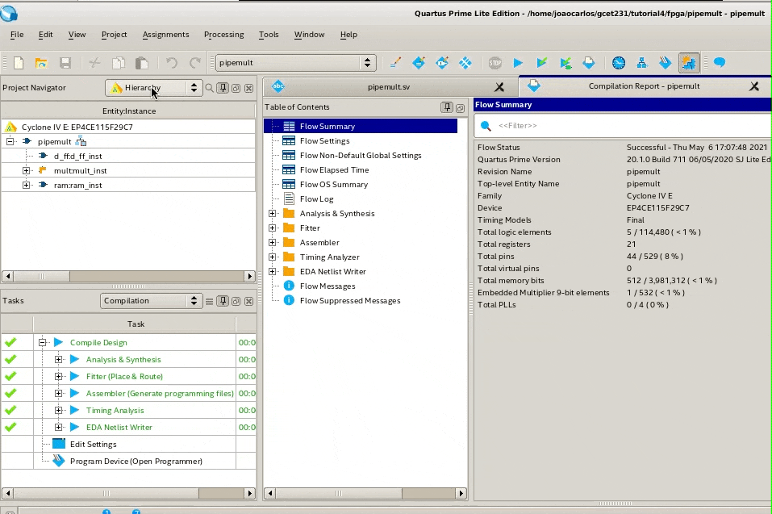Open the Tools menu
The width and height of the screenshot is (772, 514).
269,35
